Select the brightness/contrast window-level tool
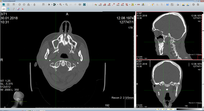 (49, 5)
